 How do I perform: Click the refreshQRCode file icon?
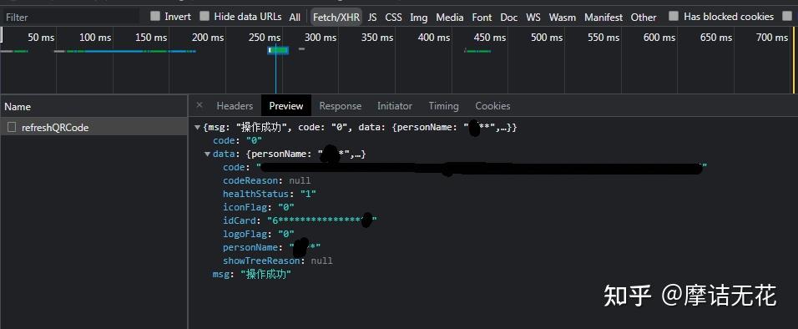point(11,127)
